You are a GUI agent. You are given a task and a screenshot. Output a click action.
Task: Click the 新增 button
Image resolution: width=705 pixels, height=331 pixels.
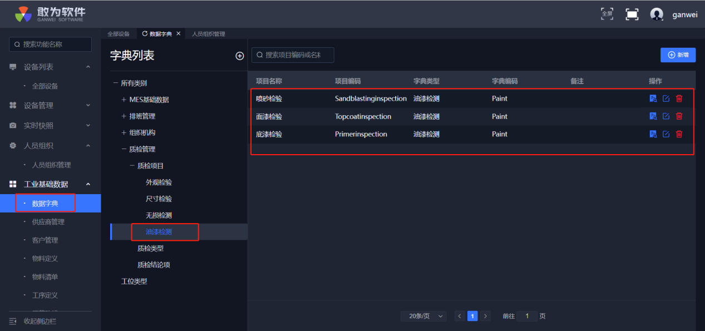[x=678, y=55]
